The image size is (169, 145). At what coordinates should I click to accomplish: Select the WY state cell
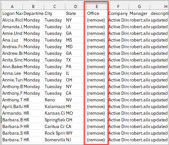tap(76, 133)
